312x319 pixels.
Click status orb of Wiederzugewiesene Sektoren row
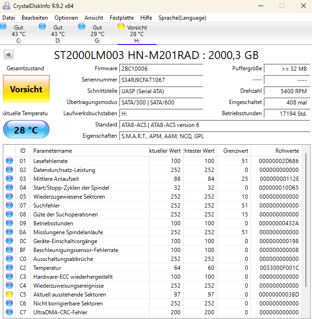9,196
